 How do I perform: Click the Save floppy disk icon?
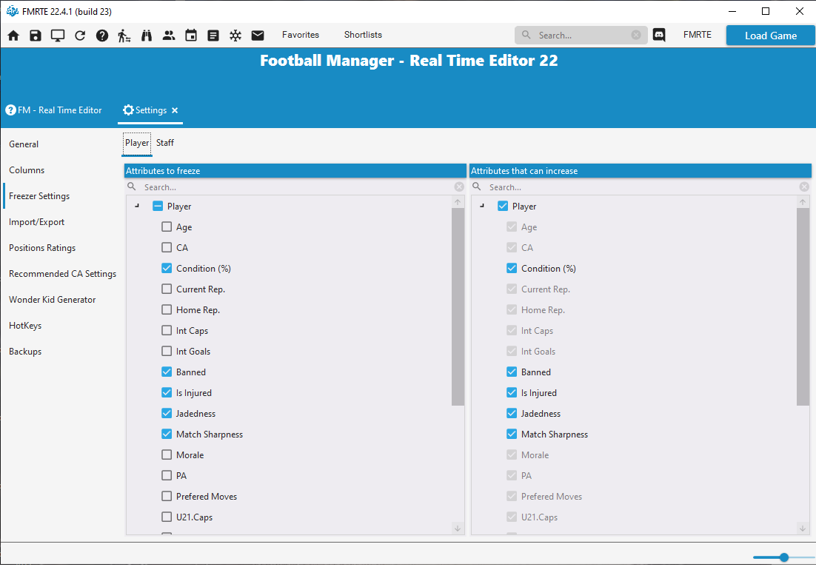36,36
